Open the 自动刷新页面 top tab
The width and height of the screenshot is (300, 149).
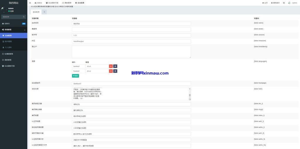pos(52,3)
